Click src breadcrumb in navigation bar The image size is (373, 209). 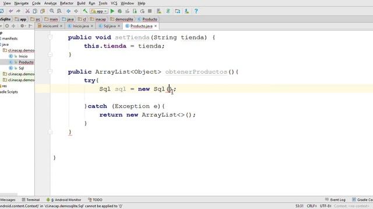(x=36, y=19)
